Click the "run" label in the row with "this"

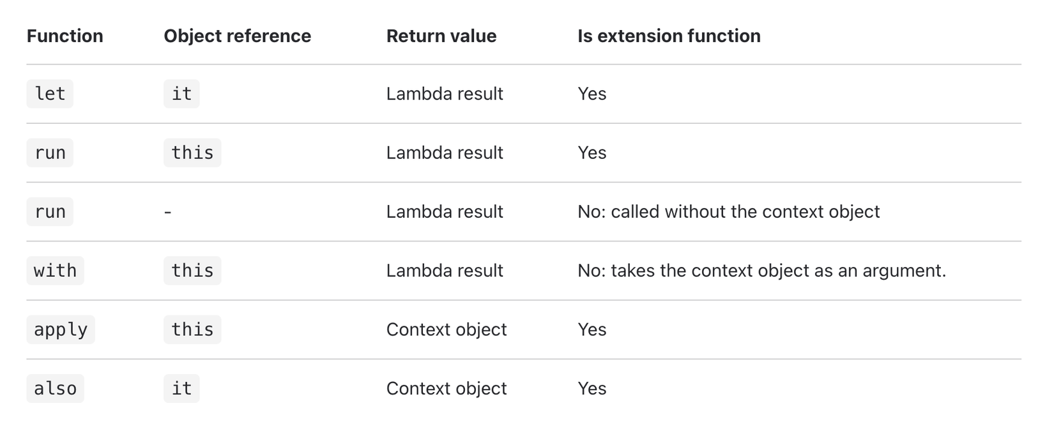(x=50, y=153)
